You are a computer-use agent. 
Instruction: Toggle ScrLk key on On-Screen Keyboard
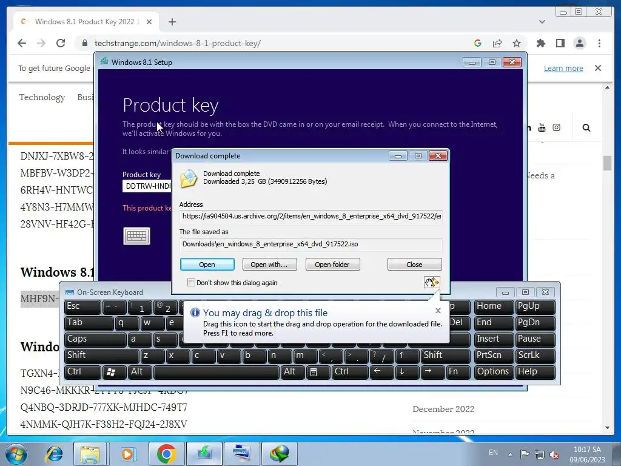(535, 356)
